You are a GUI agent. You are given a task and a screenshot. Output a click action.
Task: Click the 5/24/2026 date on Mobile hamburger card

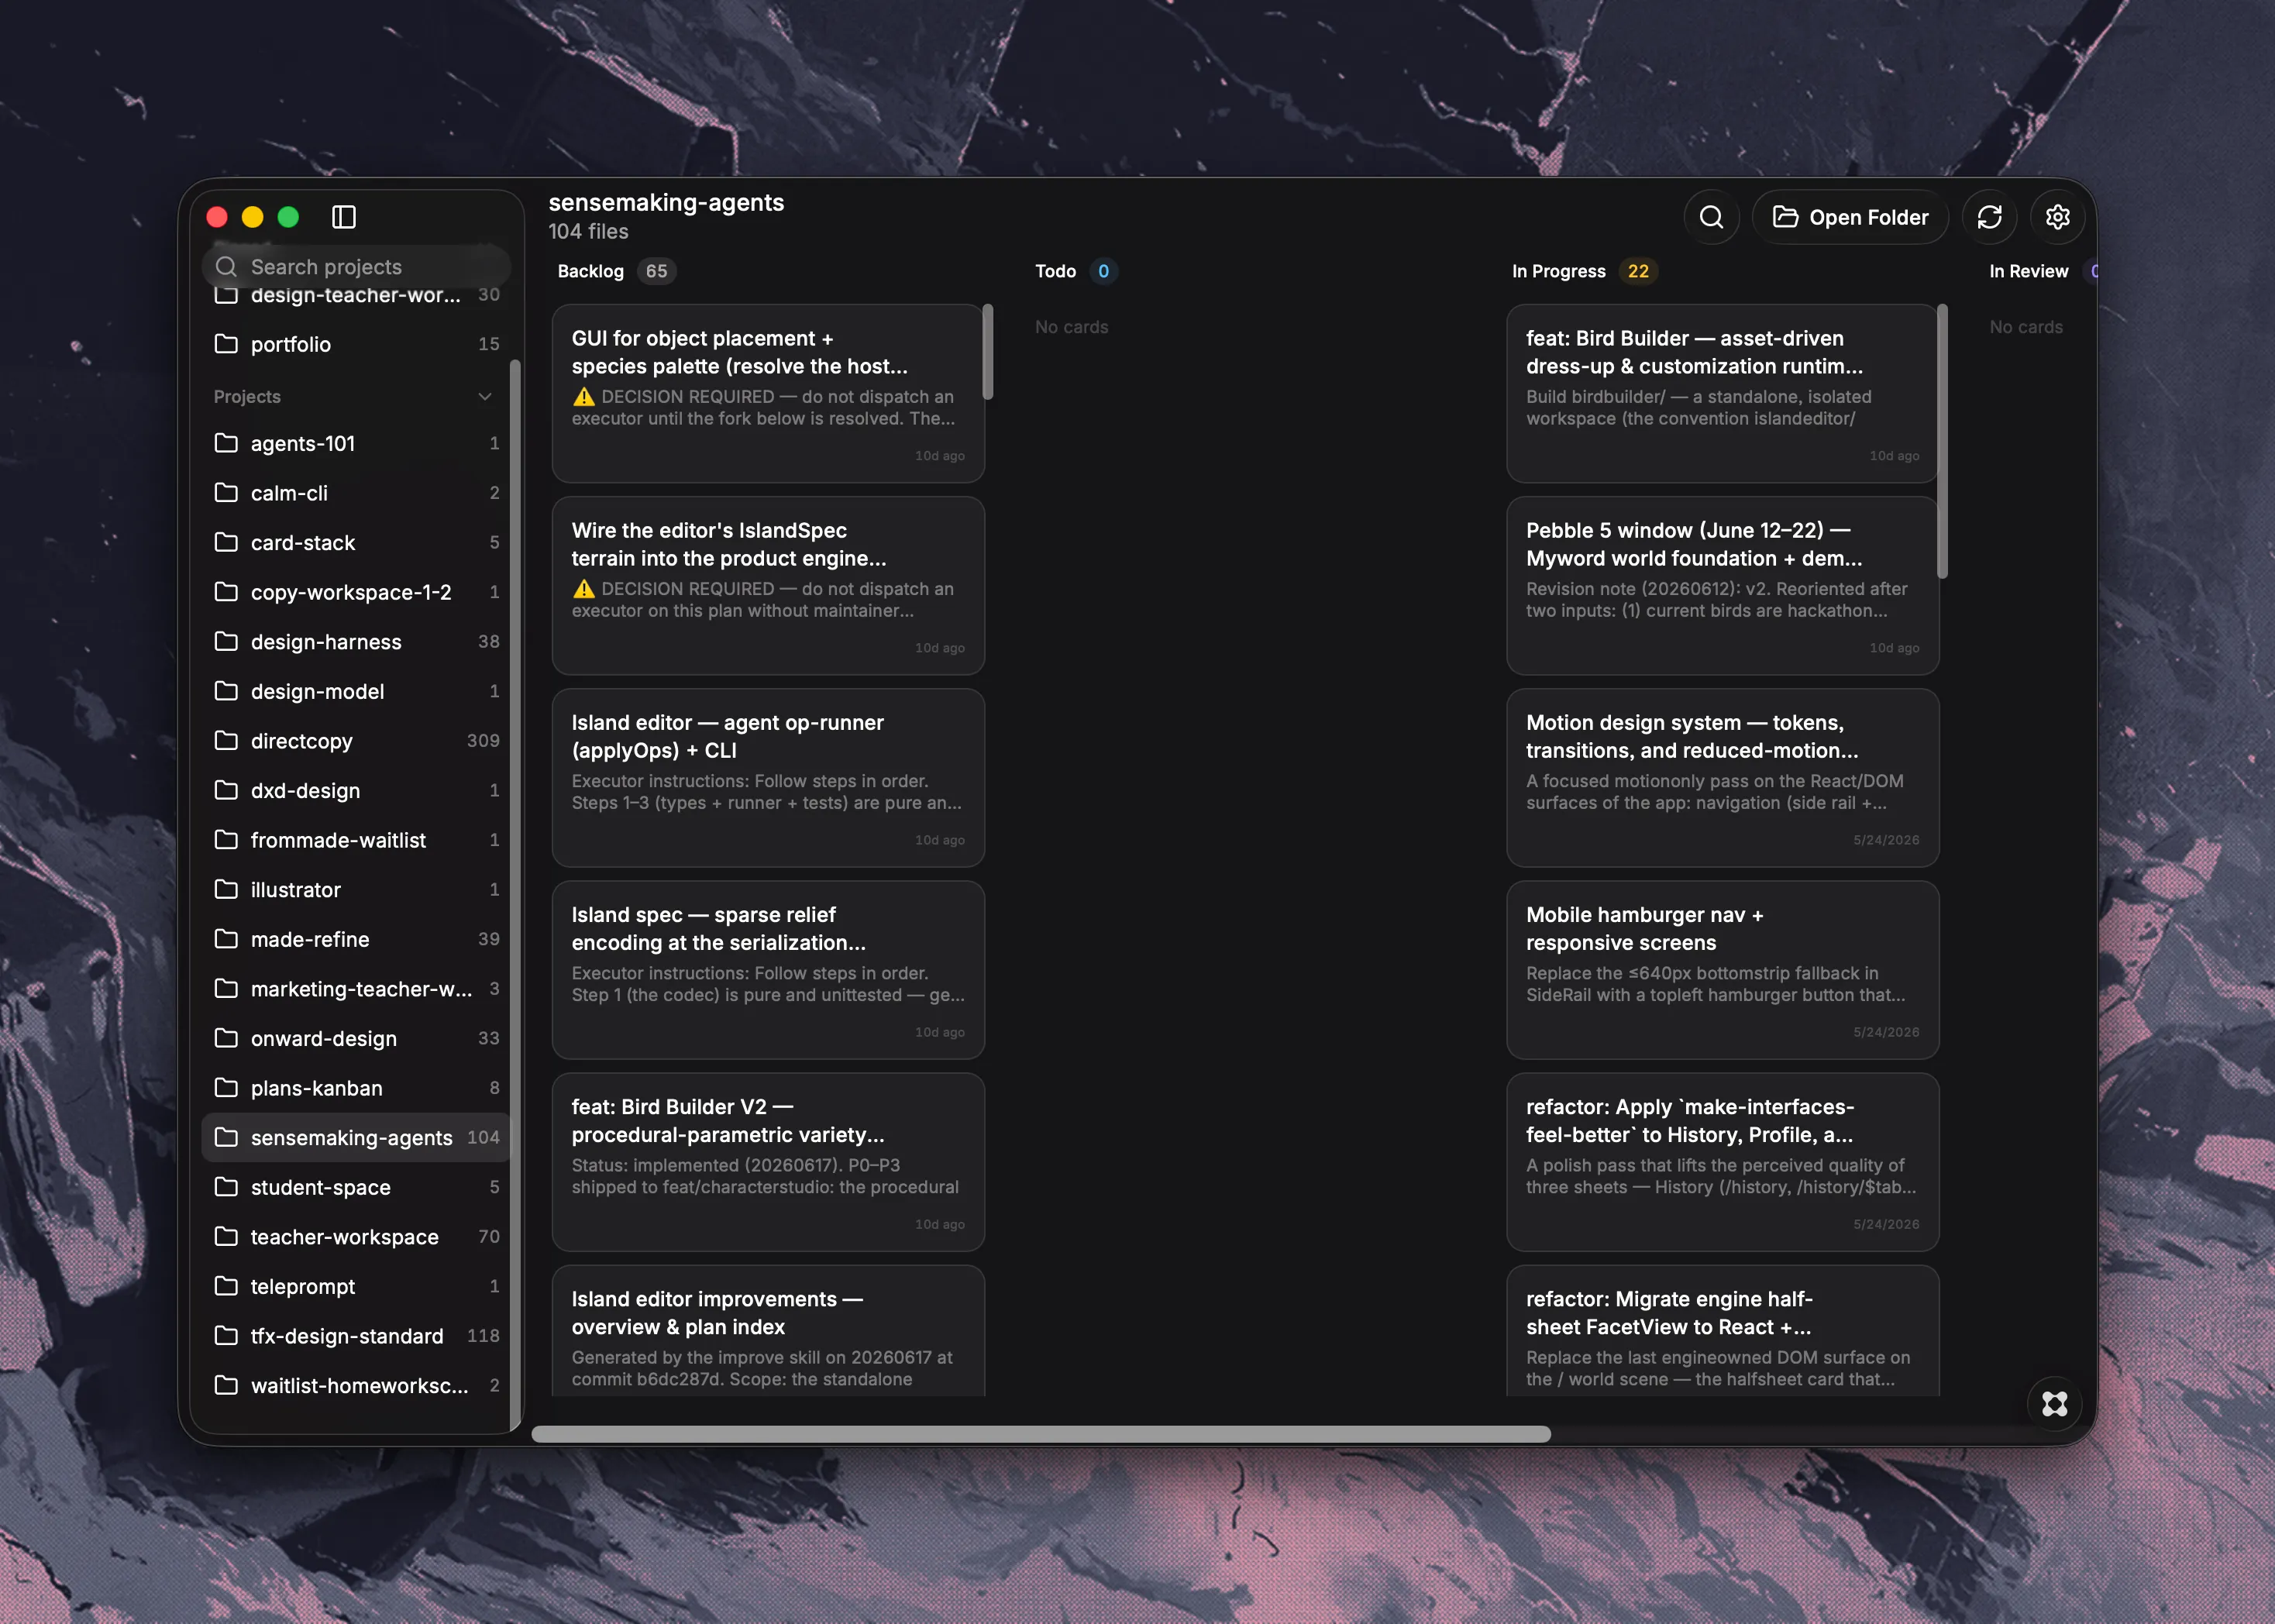coord(1886,1032)
